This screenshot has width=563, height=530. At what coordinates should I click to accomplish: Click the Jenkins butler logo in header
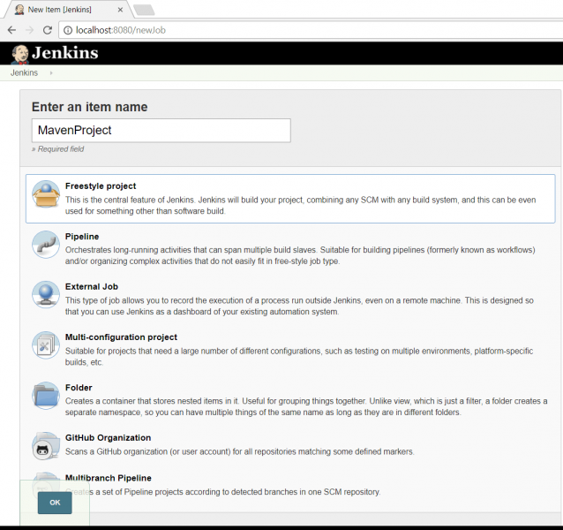click(19, 54)
